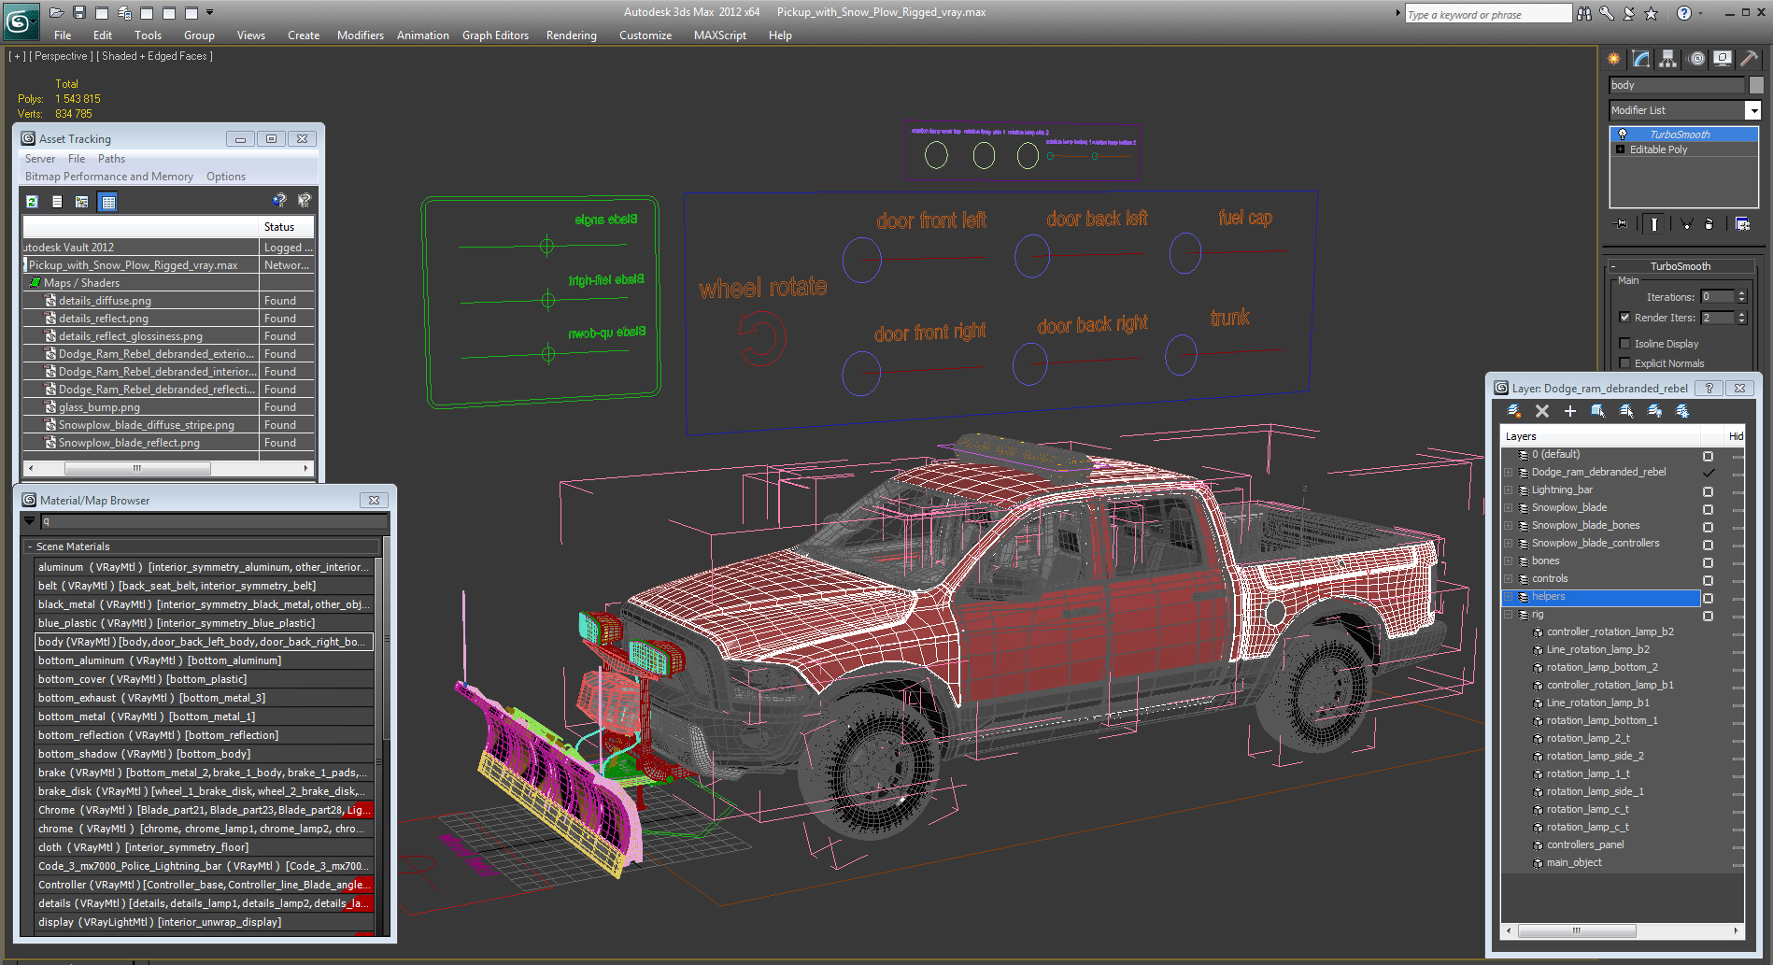
Task: Click the Open File folder icon
Action: [56, 12]
